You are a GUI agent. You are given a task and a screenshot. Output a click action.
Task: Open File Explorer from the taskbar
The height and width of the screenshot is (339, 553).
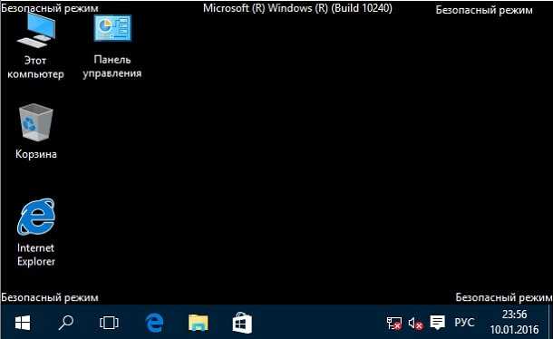(x=199, y=323)
